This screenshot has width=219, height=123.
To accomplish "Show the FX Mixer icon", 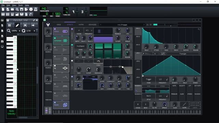I will tap(22, 14).
